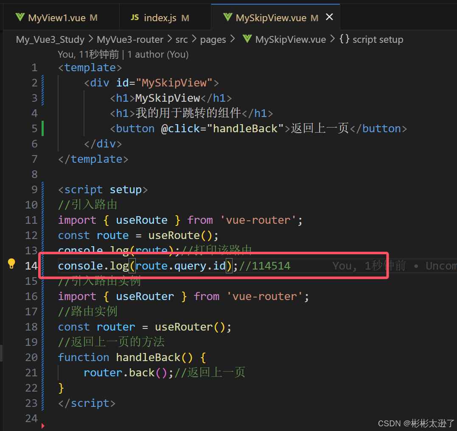Click the router constant on line 18
The image size is (457, 431).
pyautogui.click(x=116, y=327)
